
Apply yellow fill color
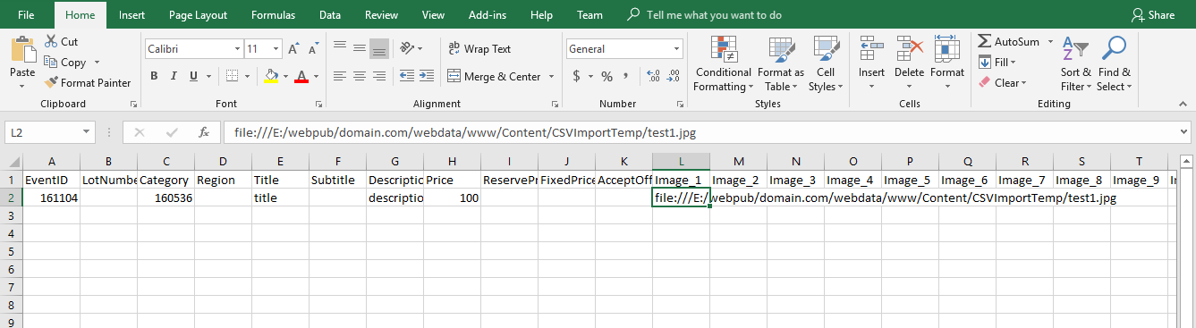coord(271,76)
